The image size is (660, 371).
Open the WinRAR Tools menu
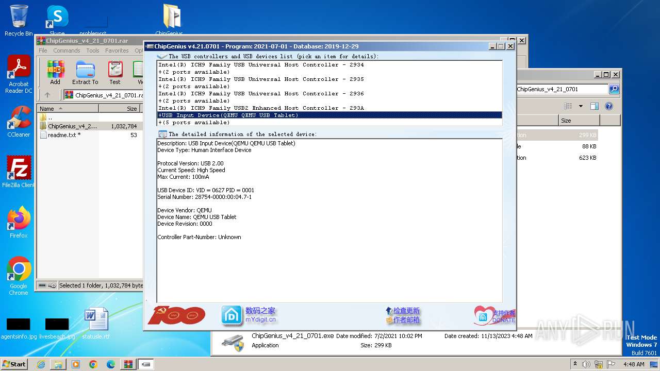(93, 50)
